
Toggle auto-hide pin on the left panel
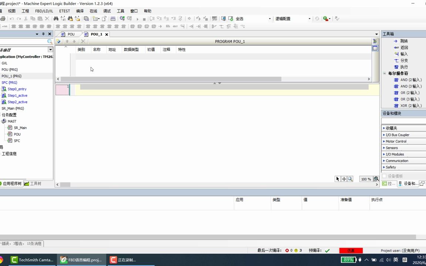tap(43, 34)
